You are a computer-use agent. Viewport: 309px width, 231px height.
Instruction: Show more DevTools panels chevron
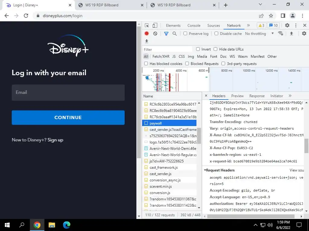click(x=248, y=25)
